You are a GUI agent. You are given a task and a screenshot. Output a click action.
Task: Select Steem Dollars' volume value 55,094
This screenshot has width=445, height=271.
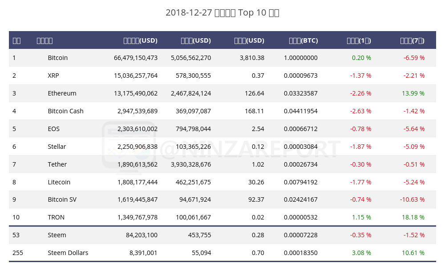tap(201, 253)
